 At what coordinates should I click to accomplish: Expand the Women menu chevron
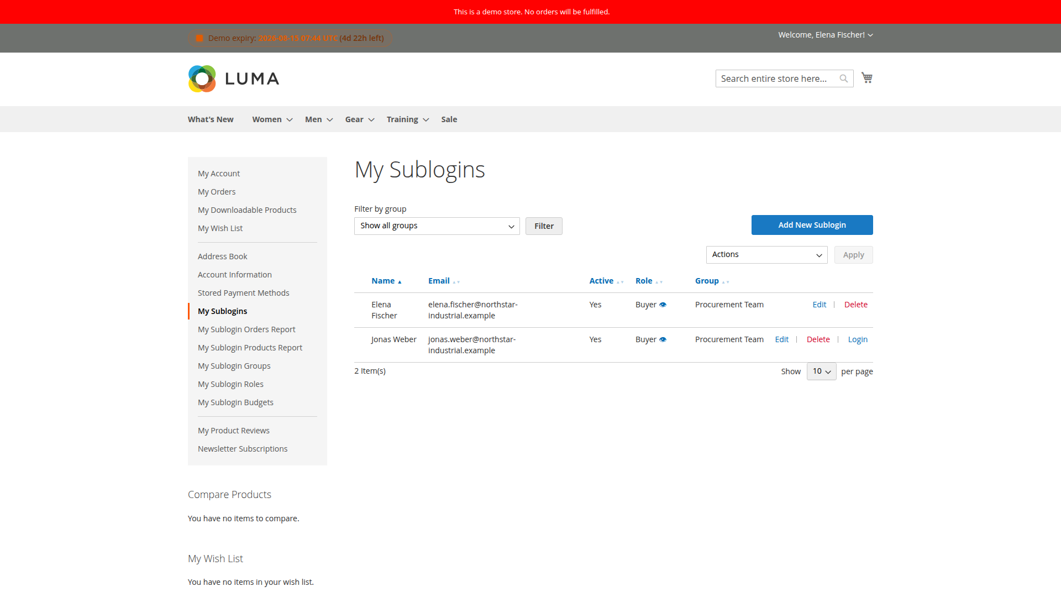[290, 120]
